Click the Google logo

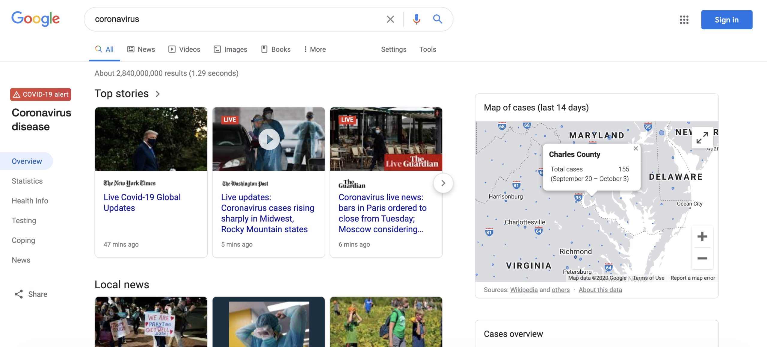pyautogui.click(x=36, y=19)
